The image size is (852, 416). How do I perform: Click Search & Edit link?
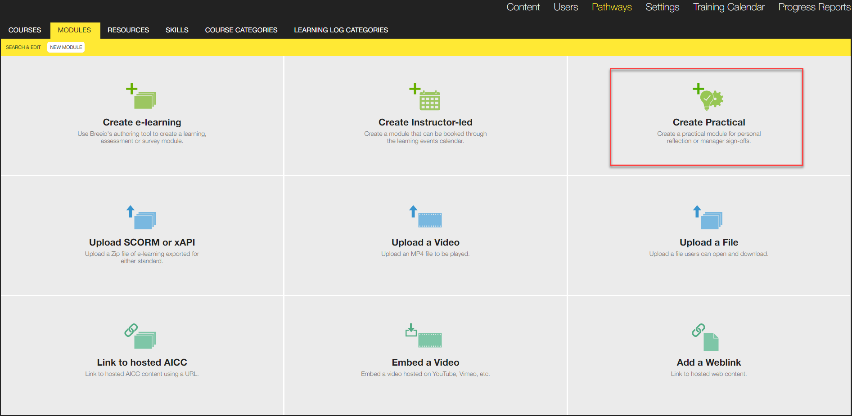(x=23, y=47)
